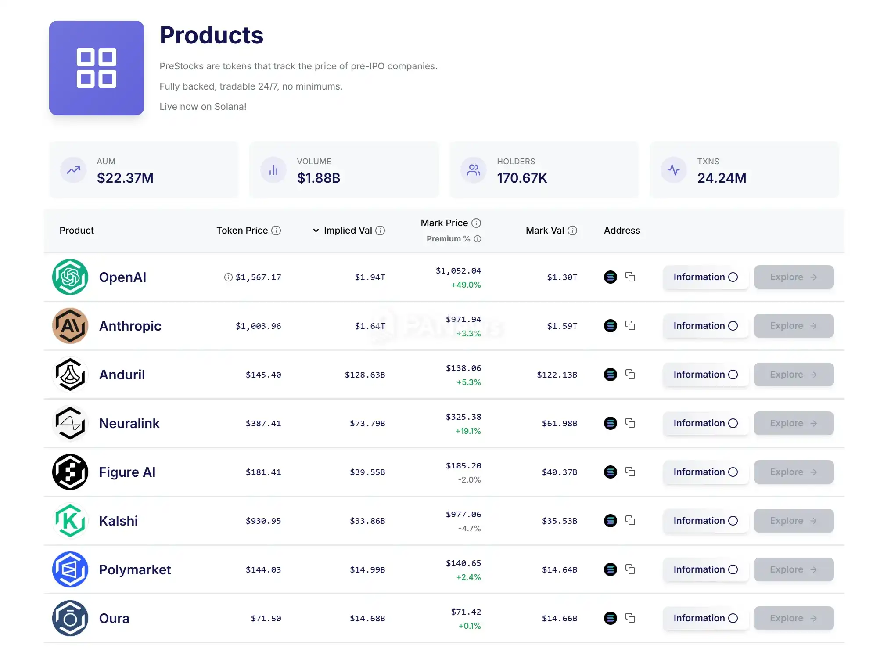Copy the OpenAI token address
The height and width of the screenshot is (652, 873).
tap(630, 277)
